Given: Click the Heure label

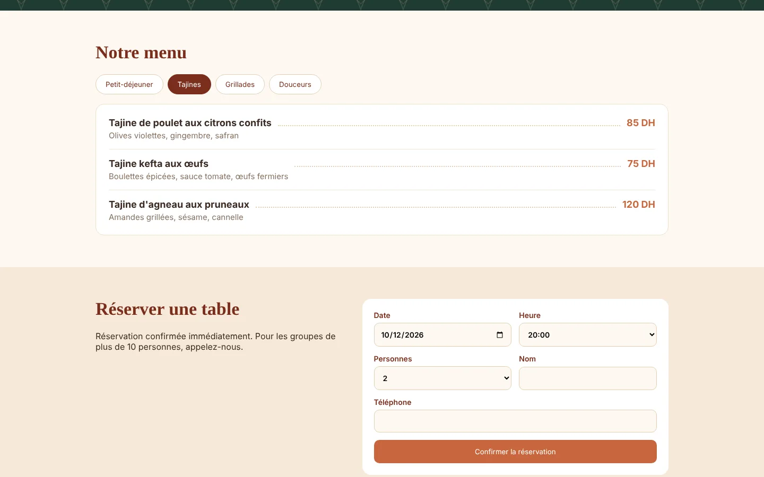Looking at the screenshot, I should (x=529, y=315).
